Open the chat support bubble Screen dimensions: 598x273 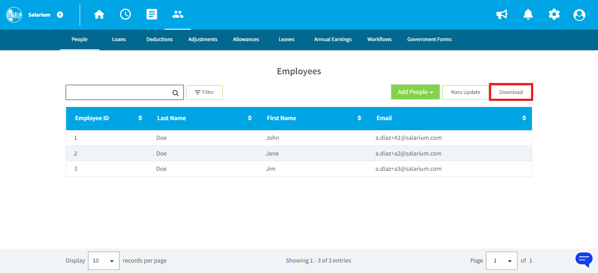584,259
